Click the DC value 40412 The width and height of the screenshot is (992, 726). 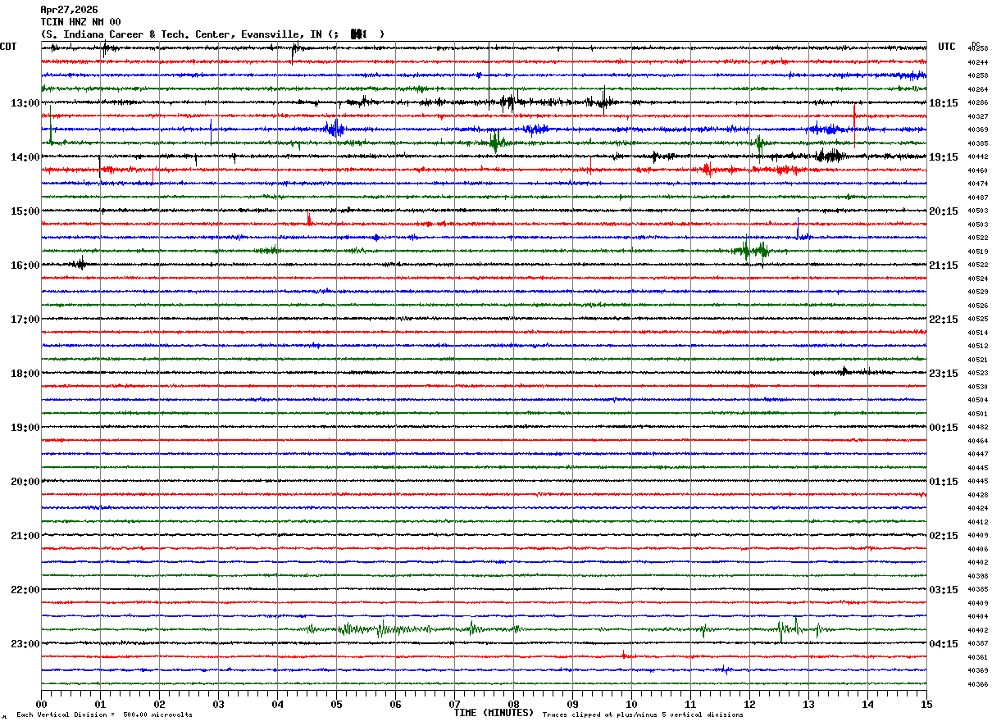(978, 522)
